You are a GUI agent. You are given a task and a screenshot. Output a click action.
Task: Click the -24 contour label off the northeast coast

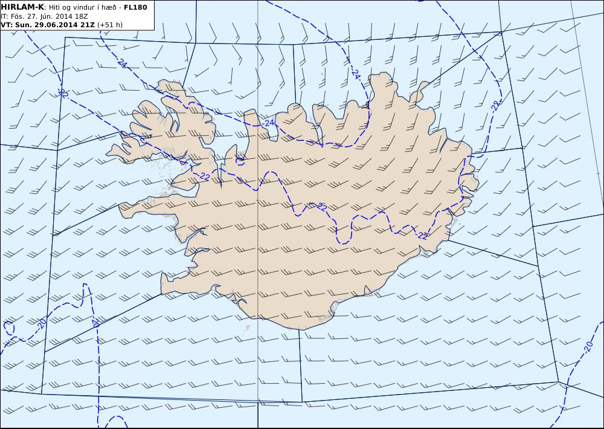[355, 74]
